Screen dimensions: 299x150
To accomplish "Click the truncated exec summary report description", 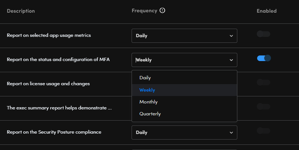I will pyautogui.click(x=59, y=108).
